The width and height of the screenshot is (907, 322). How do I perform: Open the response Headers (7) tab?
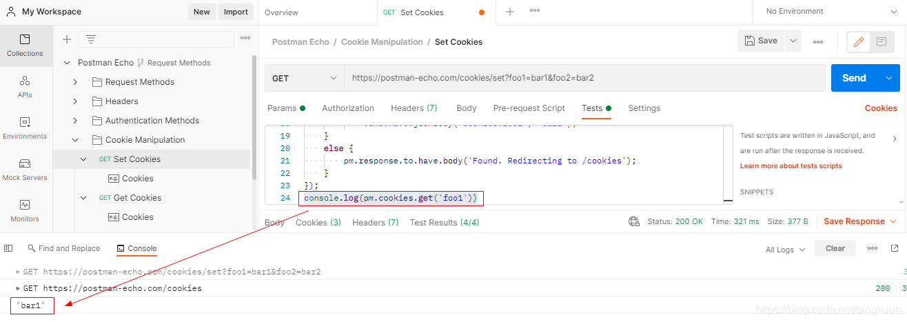376,222
